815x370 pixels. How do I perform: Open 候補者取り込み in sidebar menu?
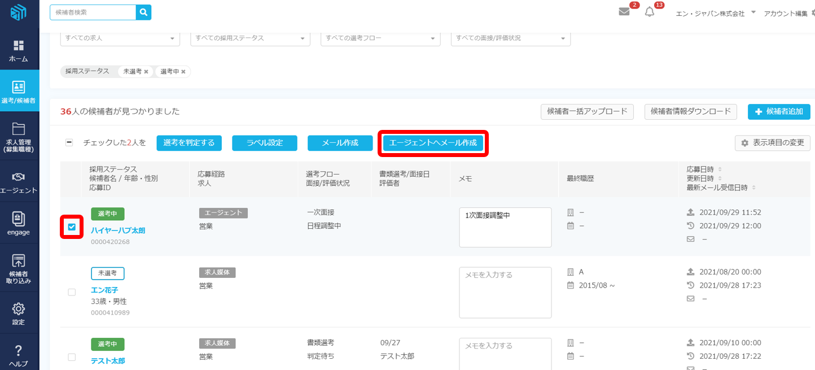(19, 268)
